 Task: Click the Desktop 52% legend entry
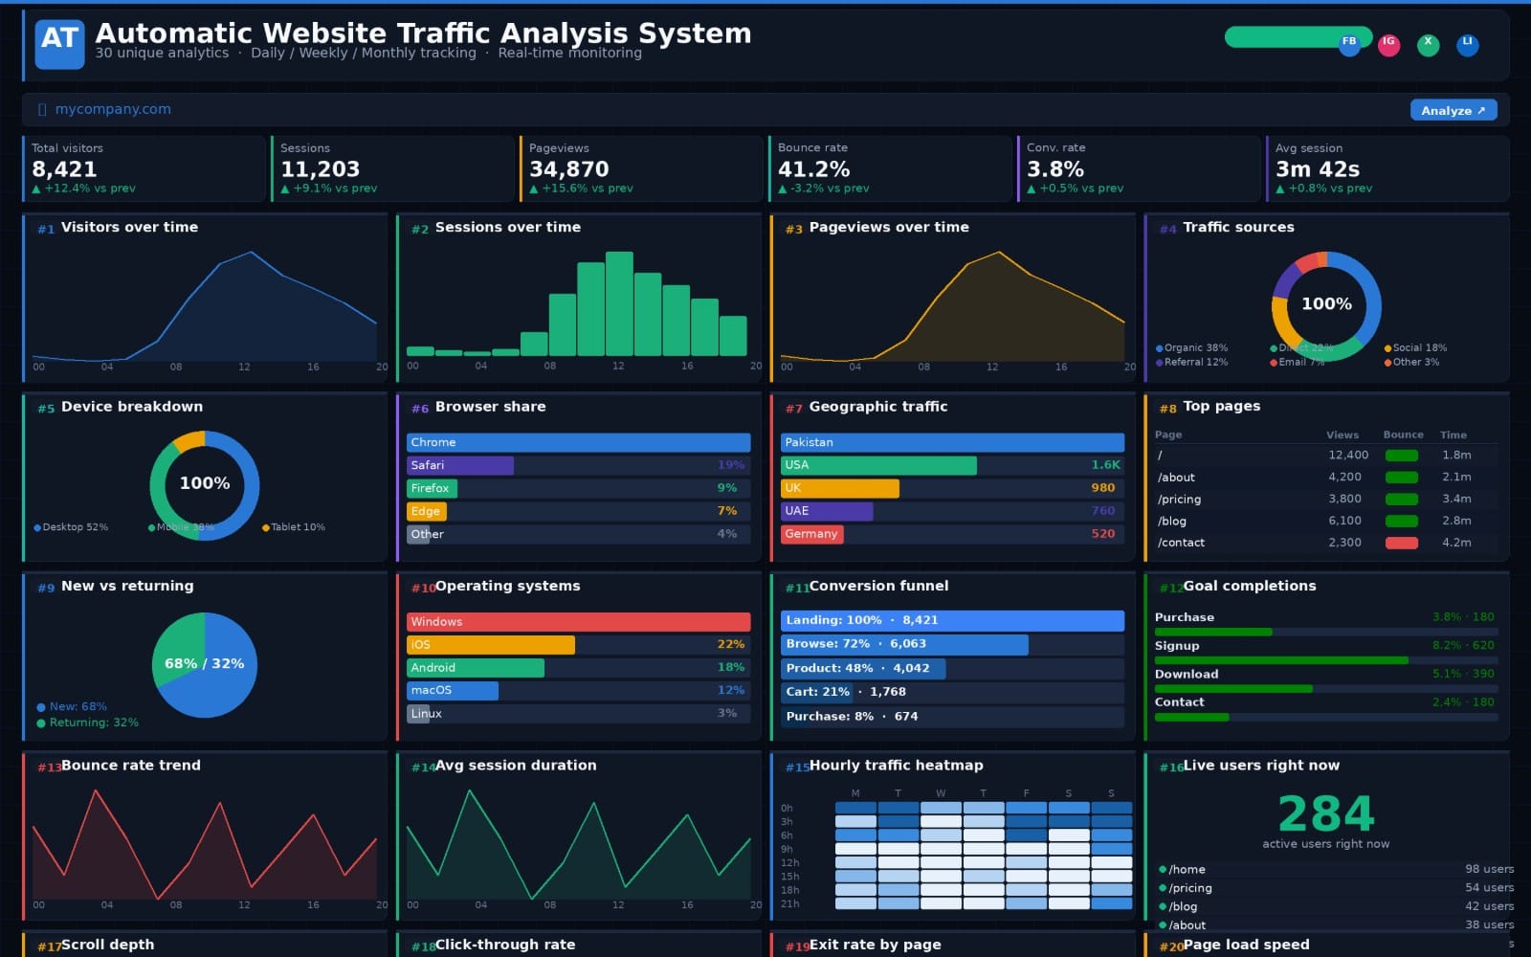click(71, 527)
